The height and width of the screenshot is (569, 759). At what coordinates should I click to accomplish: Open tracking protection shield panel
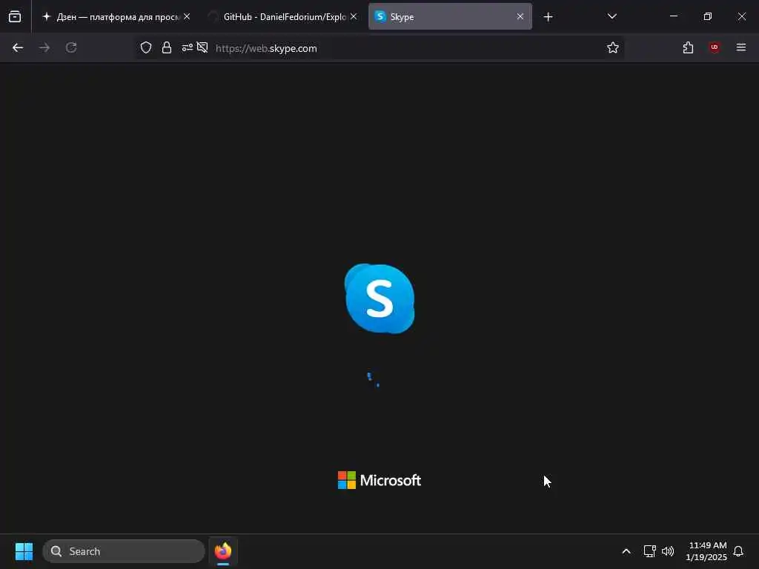146,47
